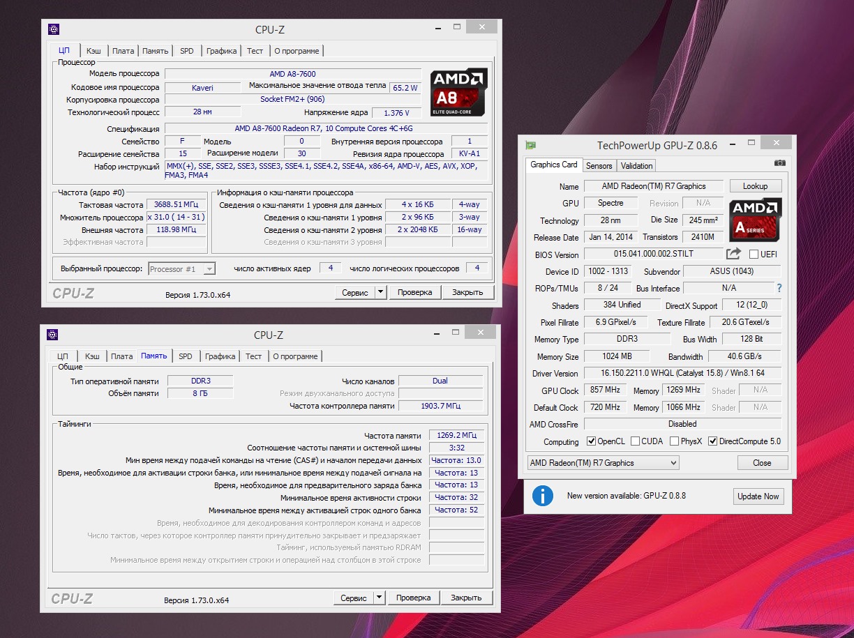Click the GPU-Z title bar app icon

coord(531,145)
